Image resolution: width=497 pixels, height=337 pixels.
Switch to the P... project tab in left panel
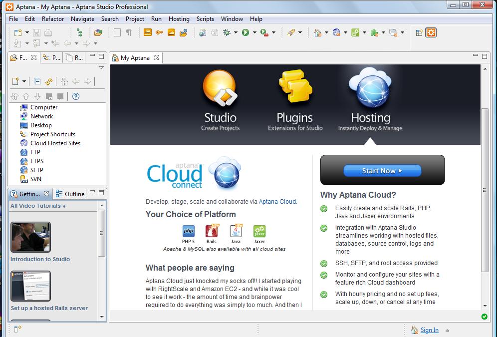(x=51, y=58)
